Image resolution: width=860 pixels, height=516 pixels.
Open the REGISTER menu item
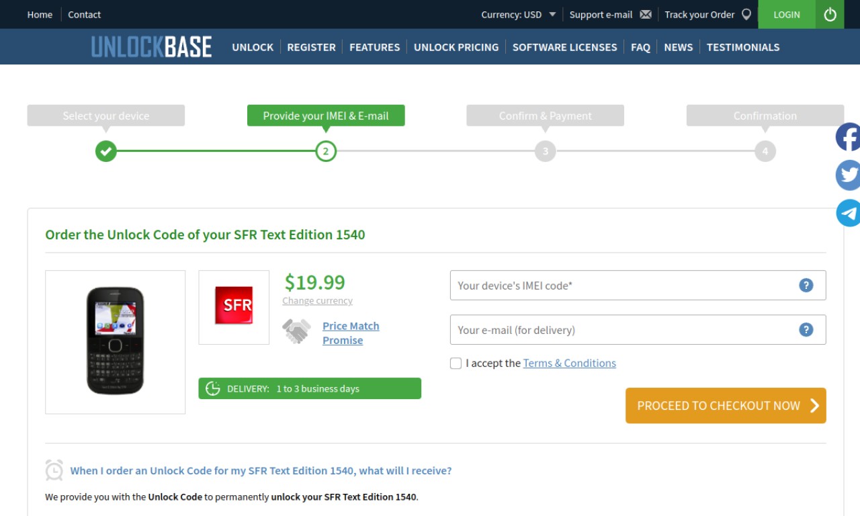tap(311, 47)
